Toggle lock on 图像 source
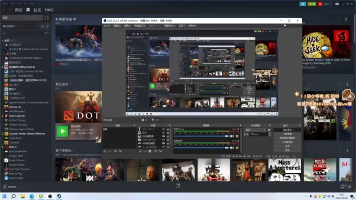The image size is (356, 200). click(168, 132)
